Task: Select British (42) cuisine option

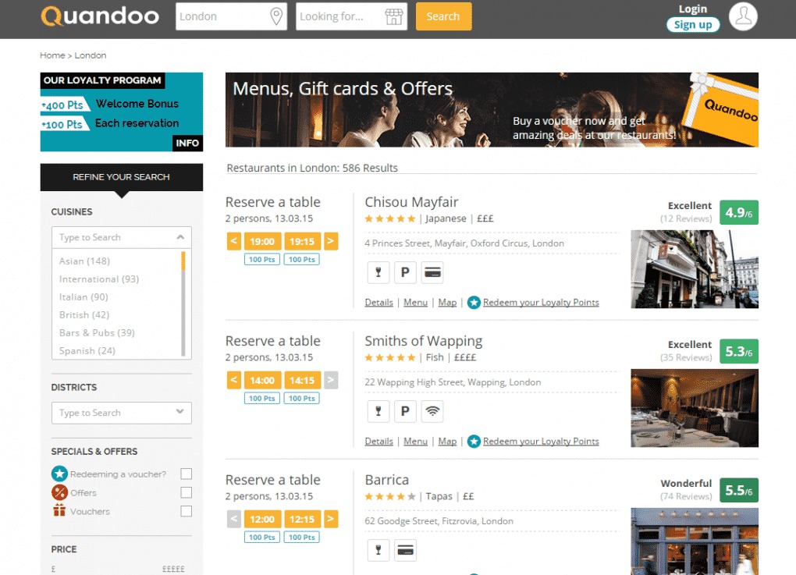Action: click(84, 314)
